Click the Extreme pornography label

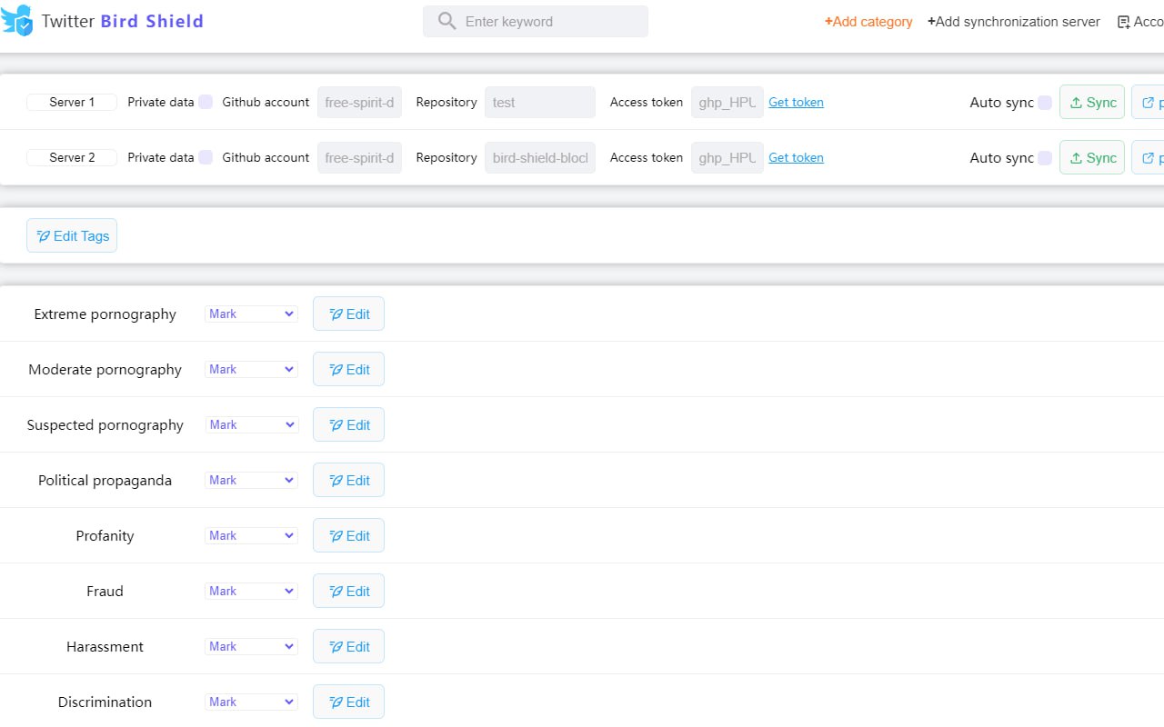pos(105,314)
